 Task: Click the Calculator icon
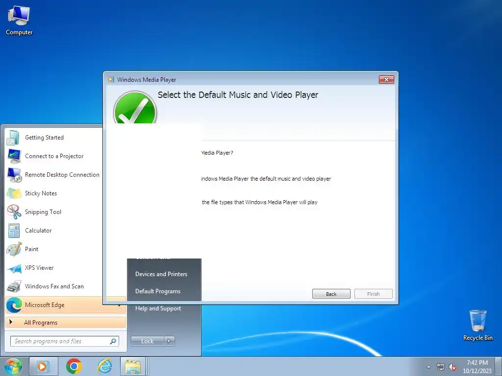(14, 231)
